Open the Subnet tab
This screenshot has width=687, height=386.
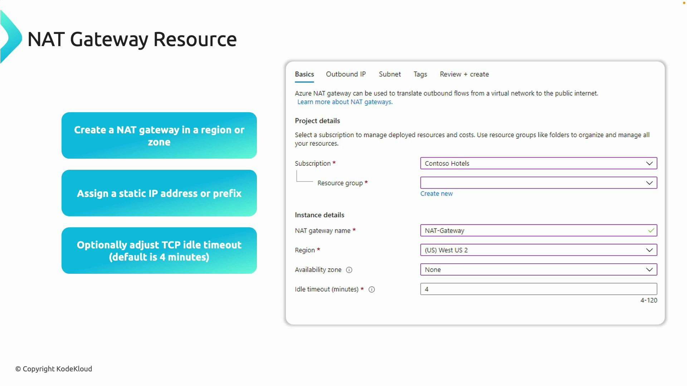[390, 74]
